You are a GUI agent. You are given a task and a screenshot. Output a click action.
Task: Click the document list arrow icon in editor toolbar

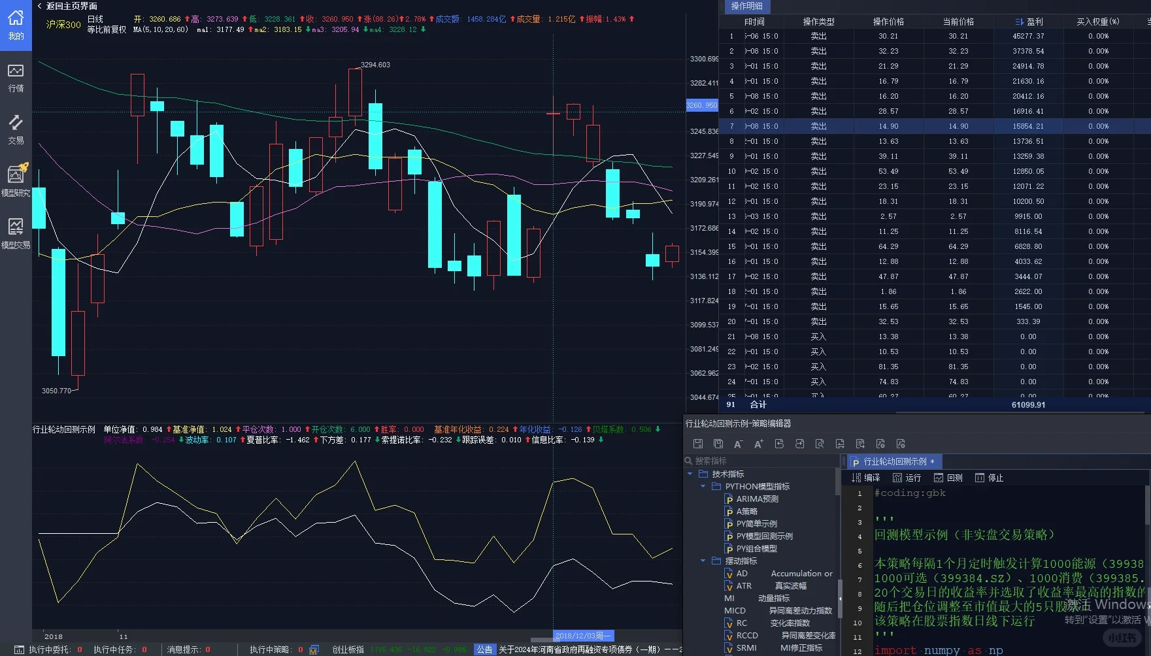tap(860, 444)
